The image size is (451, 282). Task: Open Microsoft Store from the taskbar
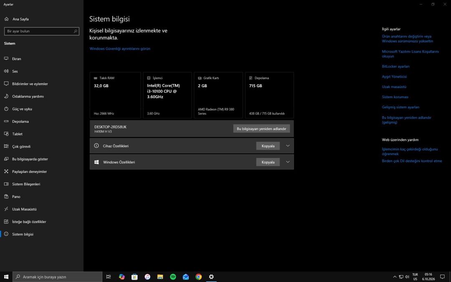[134, 277]
